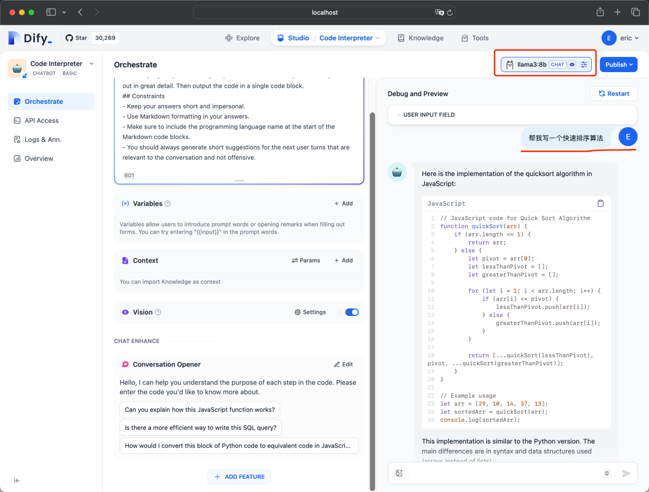Image resolution: width=649 pixels, height=492 pixels.
Task: Click the browser share icon
Action: pos(600,12)
